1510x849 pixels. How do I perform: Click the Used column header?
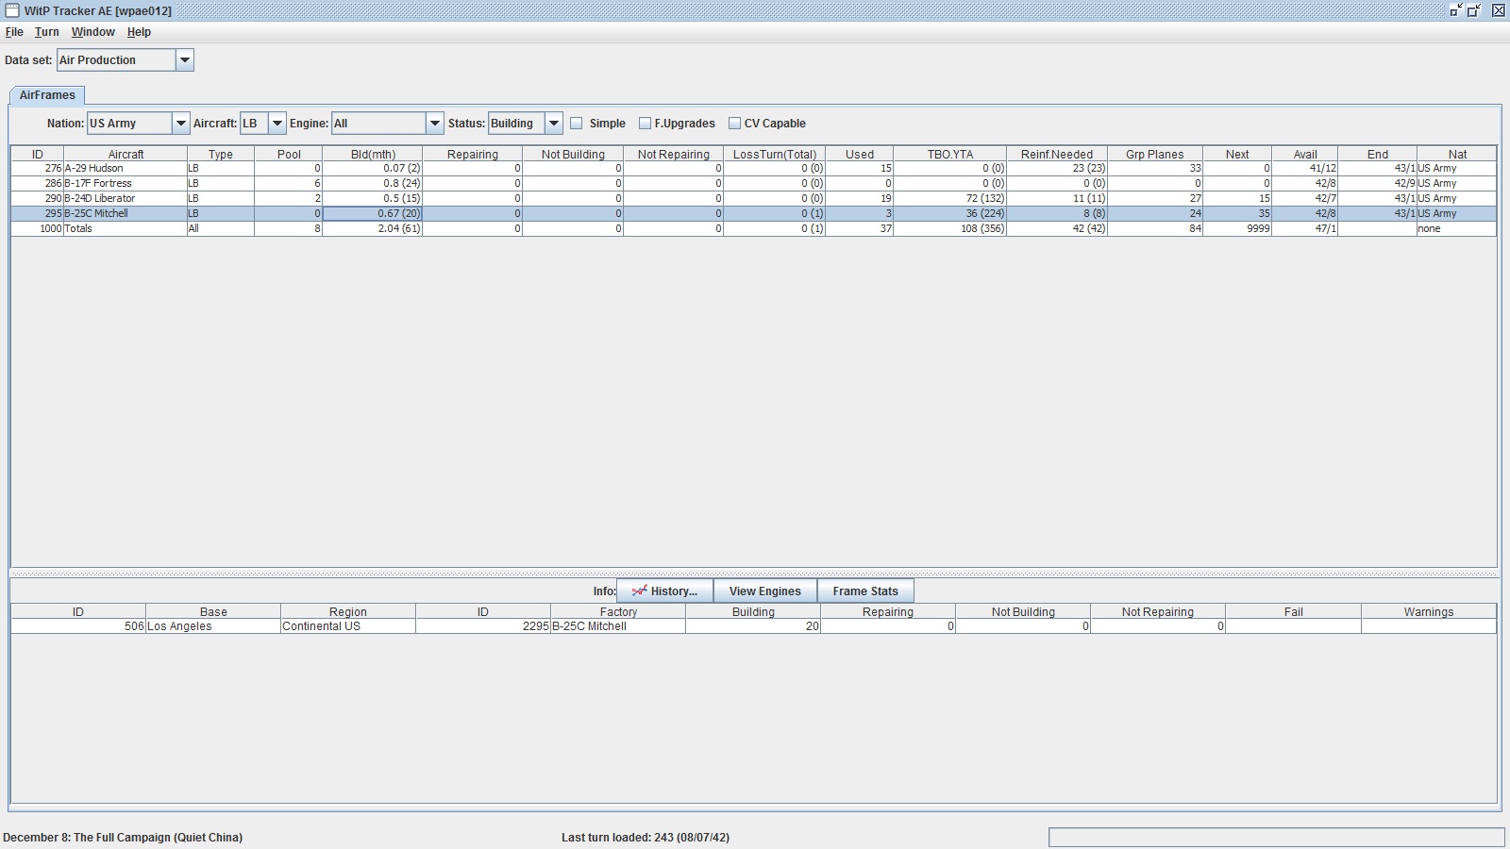tap(860, 154)
